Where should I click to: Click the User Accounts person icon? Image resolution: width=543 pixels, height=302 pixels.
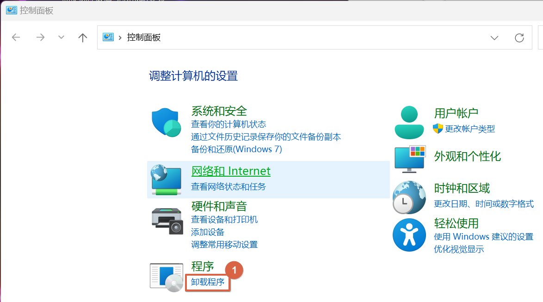tap(409, 123)
